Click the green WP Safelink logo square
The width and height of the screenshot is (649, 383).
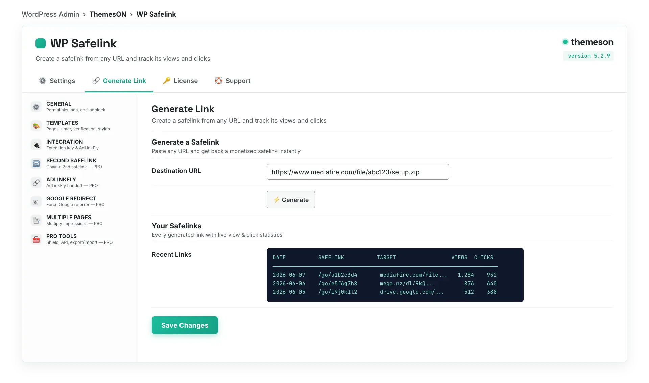pyautogui.click(x=41, y=43)
